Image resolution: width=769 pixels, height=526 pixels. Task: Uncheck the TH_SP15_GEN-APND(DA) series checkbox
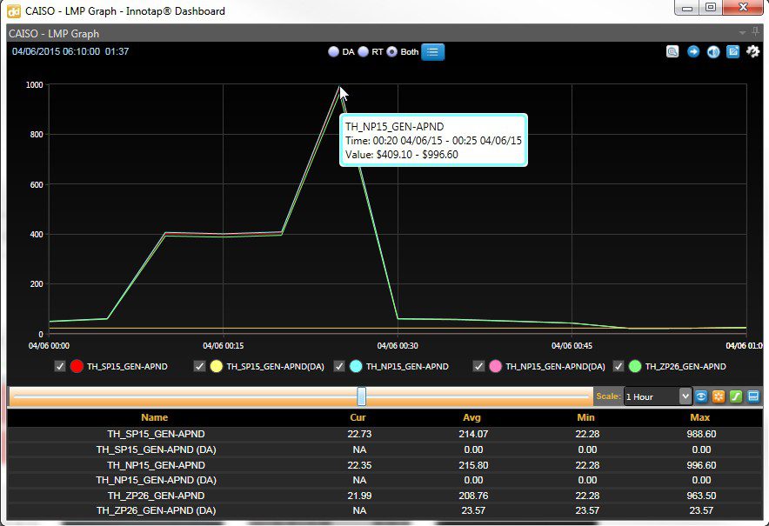(x=199, y=366)
